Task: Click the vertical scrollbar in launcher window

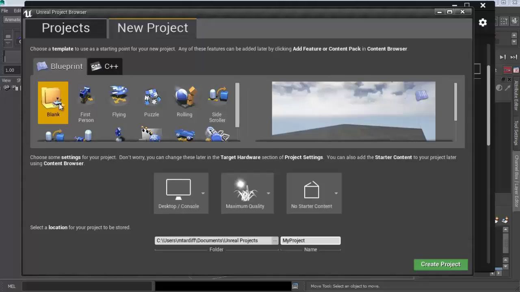Action: pyautogui.click(x=489, y=105)
